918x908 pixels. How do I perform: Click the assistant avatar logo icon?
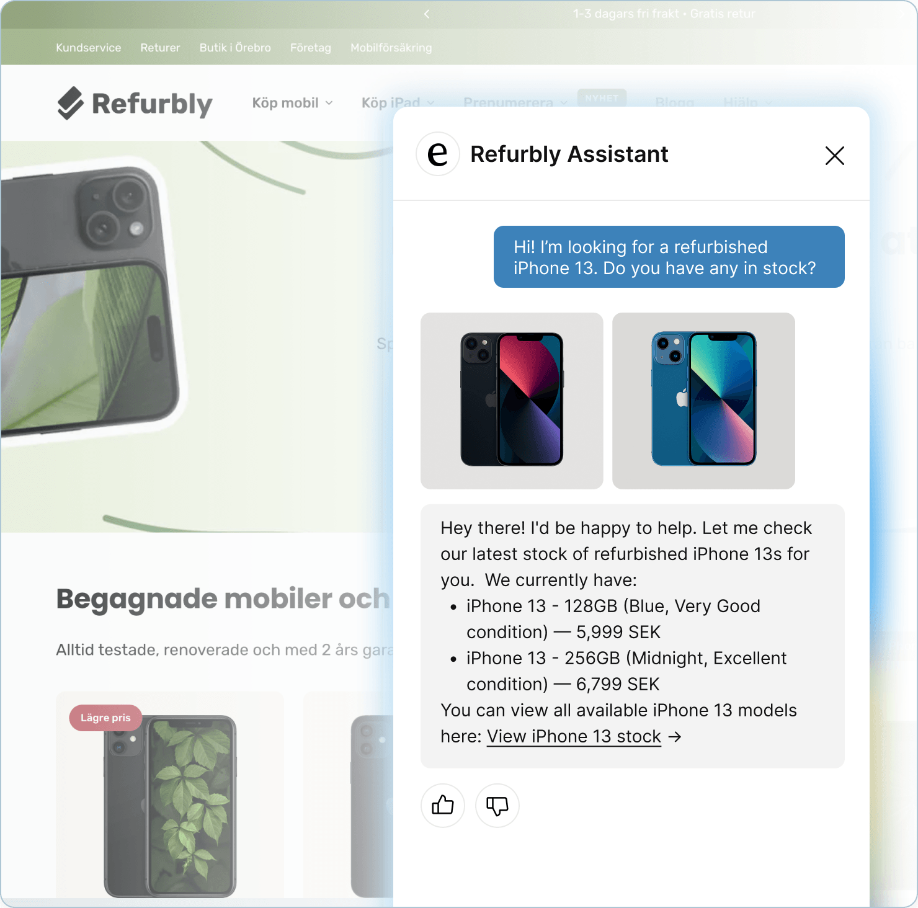[x=438, y=154]
